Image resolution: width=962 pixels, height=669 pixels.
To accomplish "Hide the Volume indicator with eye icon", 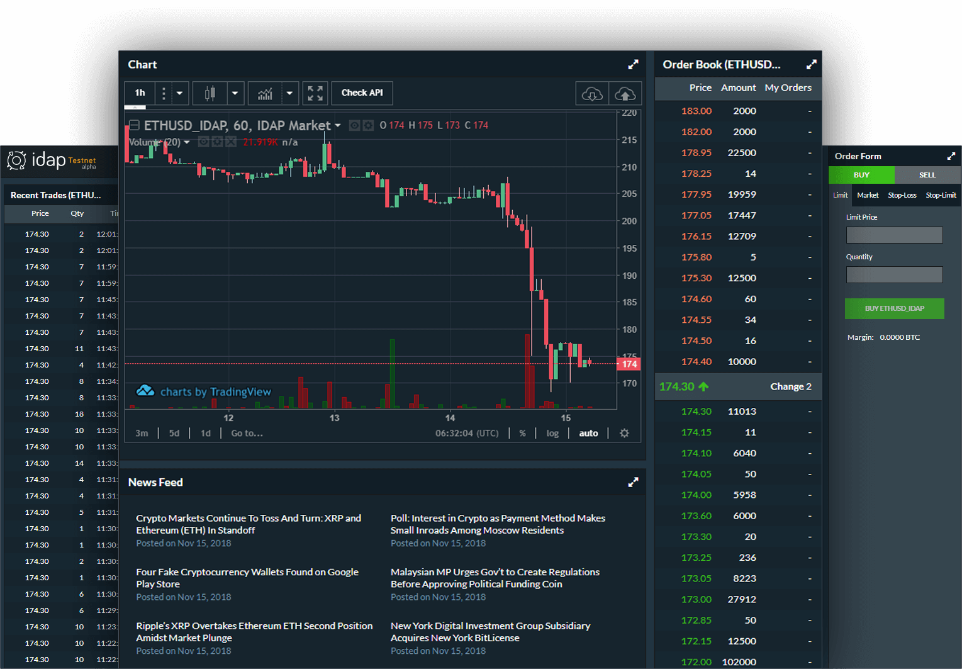I will click(203, 142).
